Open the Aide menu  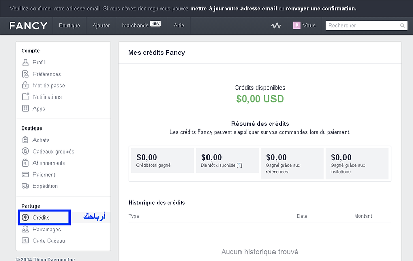(x=179, y=26)
